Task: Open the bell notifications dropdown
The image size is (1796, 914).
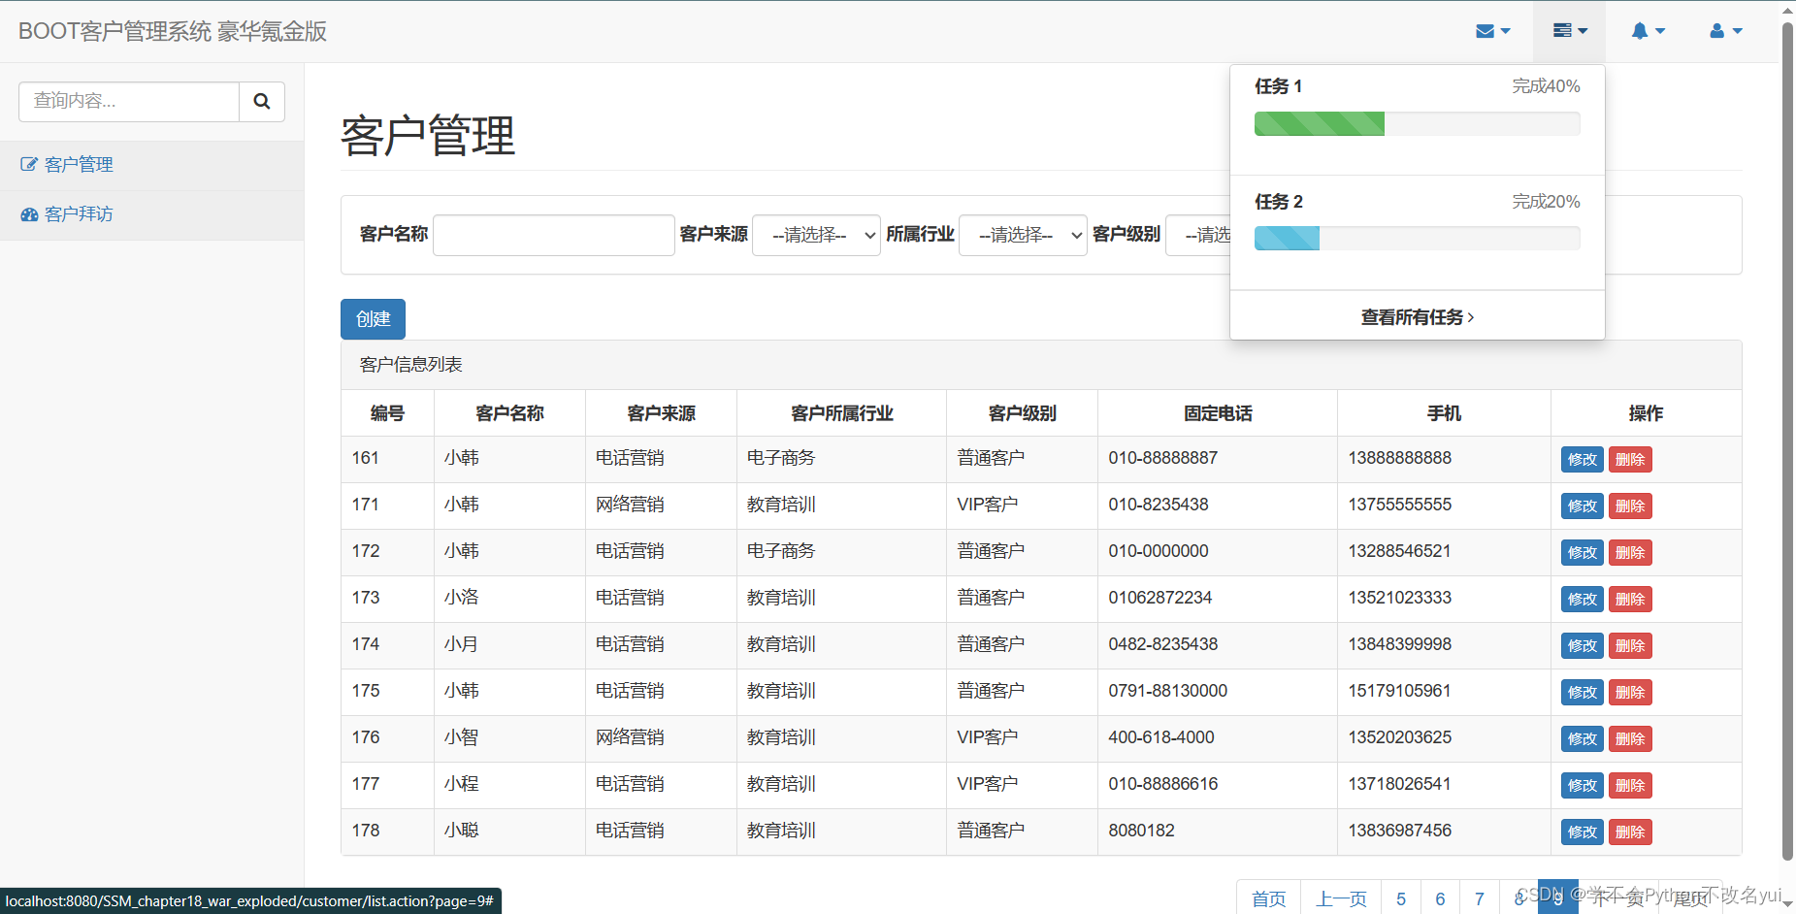Action: [x=1648, y=31]
